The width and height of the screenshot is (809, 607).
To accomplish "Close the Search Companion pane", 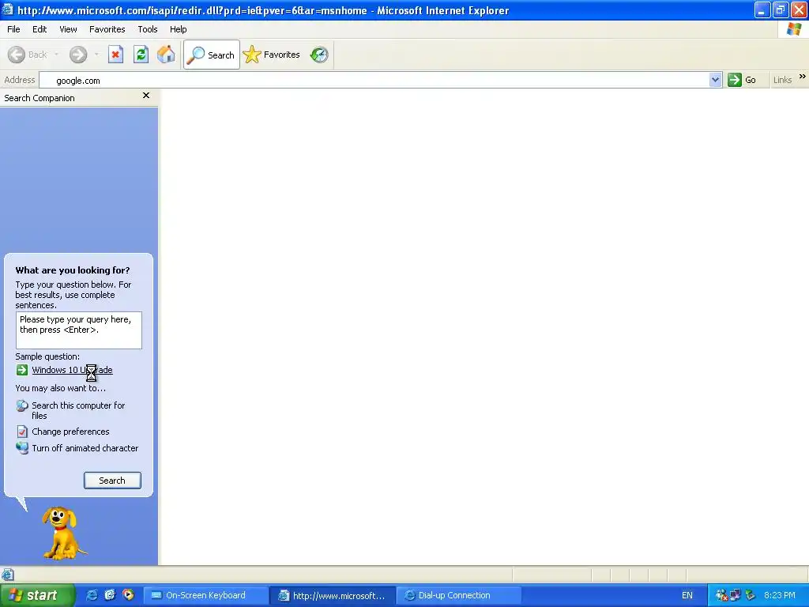I will 146,96.
